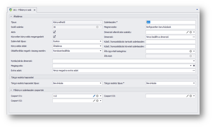Collapse the Főkönyvi számlaszám csoportok section

[x=11, y=90]
